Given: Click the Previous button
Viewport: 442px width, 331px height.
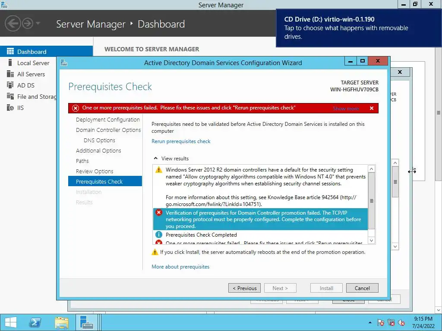Looking at the screenshot, I should tap(244, 288).
